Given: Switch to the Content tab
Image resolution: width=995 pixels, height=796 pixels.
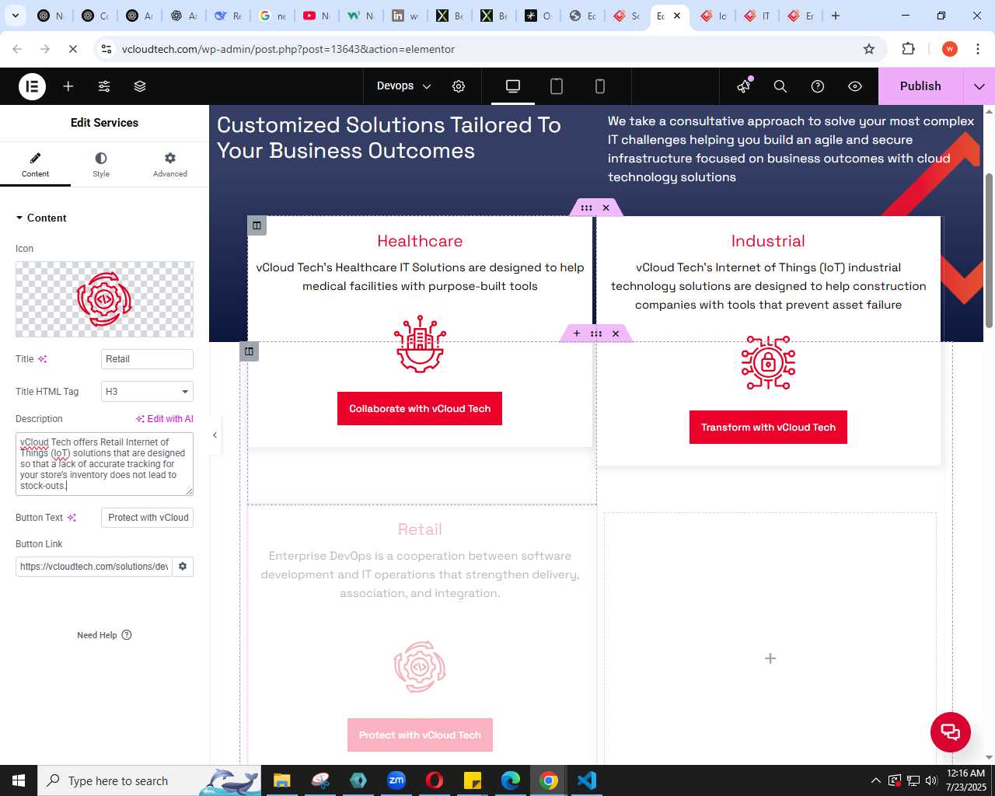Looking at the screenshot, I should coord(35,165).
